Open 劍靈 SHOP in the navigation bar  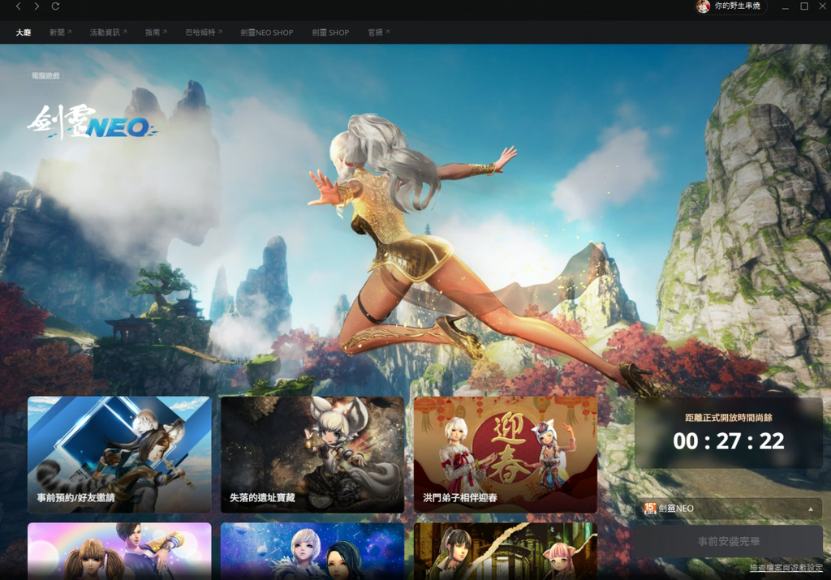point(330,32)
